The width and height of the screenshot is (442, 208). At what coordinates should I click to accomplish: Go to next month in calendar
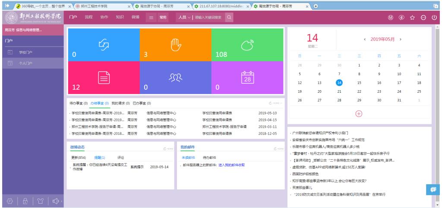[401, 39]
